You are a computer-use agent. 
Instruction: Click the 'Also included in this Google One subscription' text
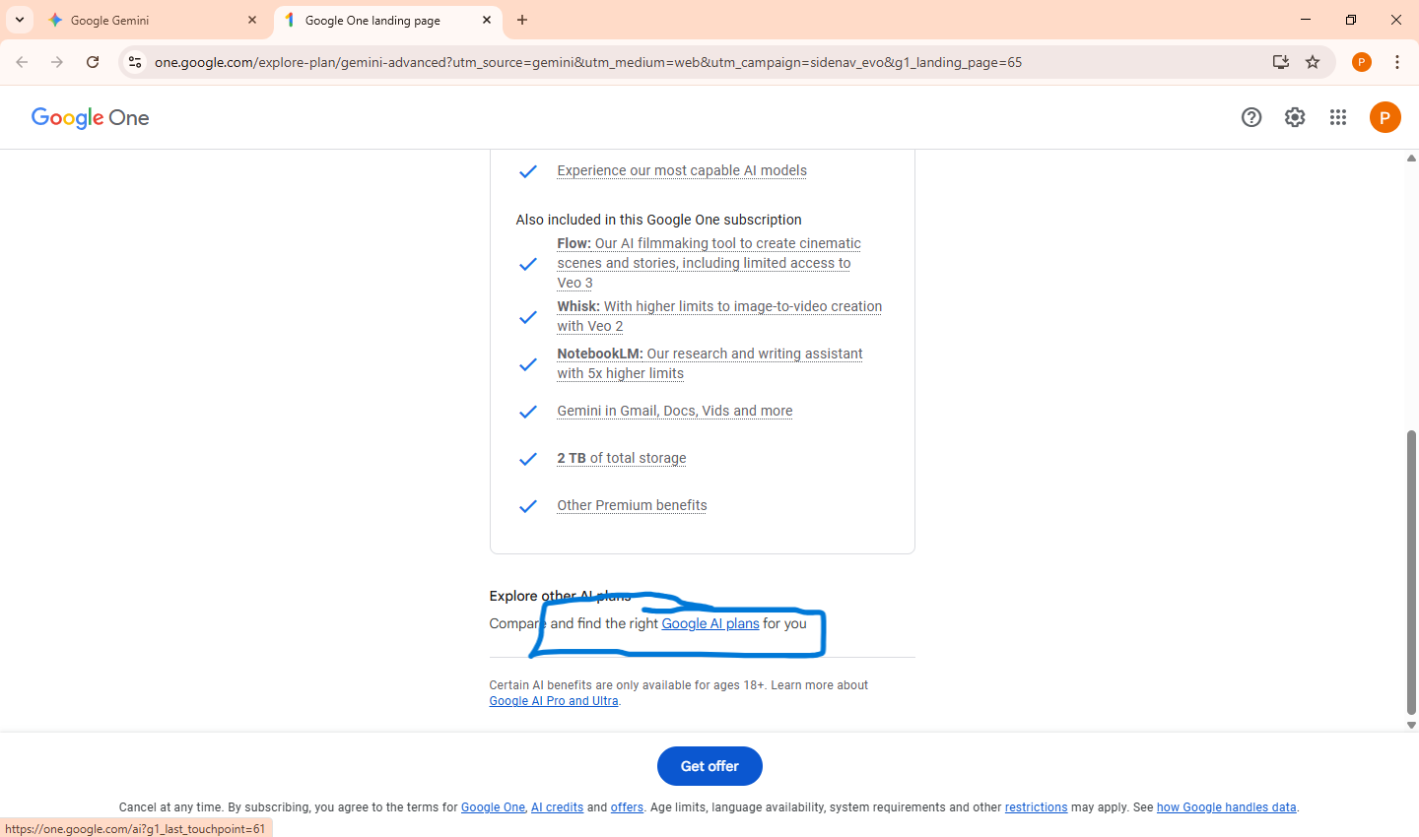coord(658,220)
